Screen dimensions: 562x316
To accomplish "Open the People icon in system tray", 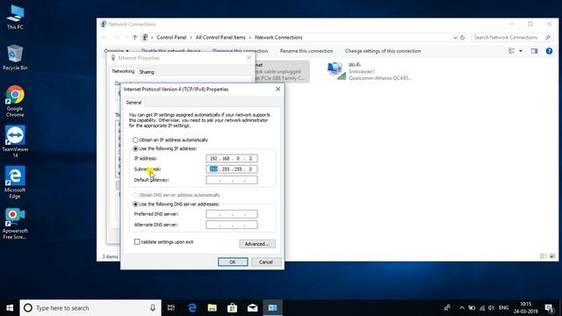I will 447,308.
